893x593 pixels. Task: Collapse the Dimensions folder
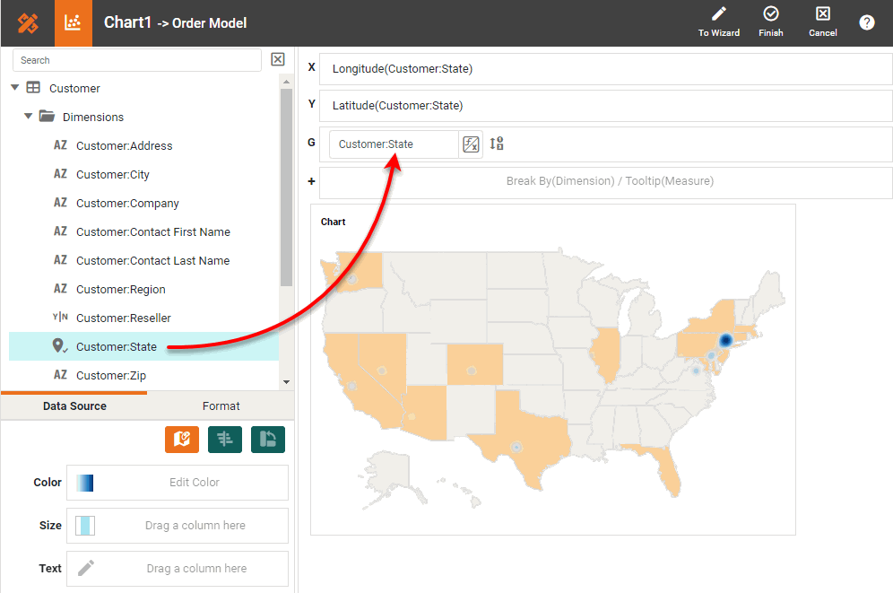(x=27, y=117)
